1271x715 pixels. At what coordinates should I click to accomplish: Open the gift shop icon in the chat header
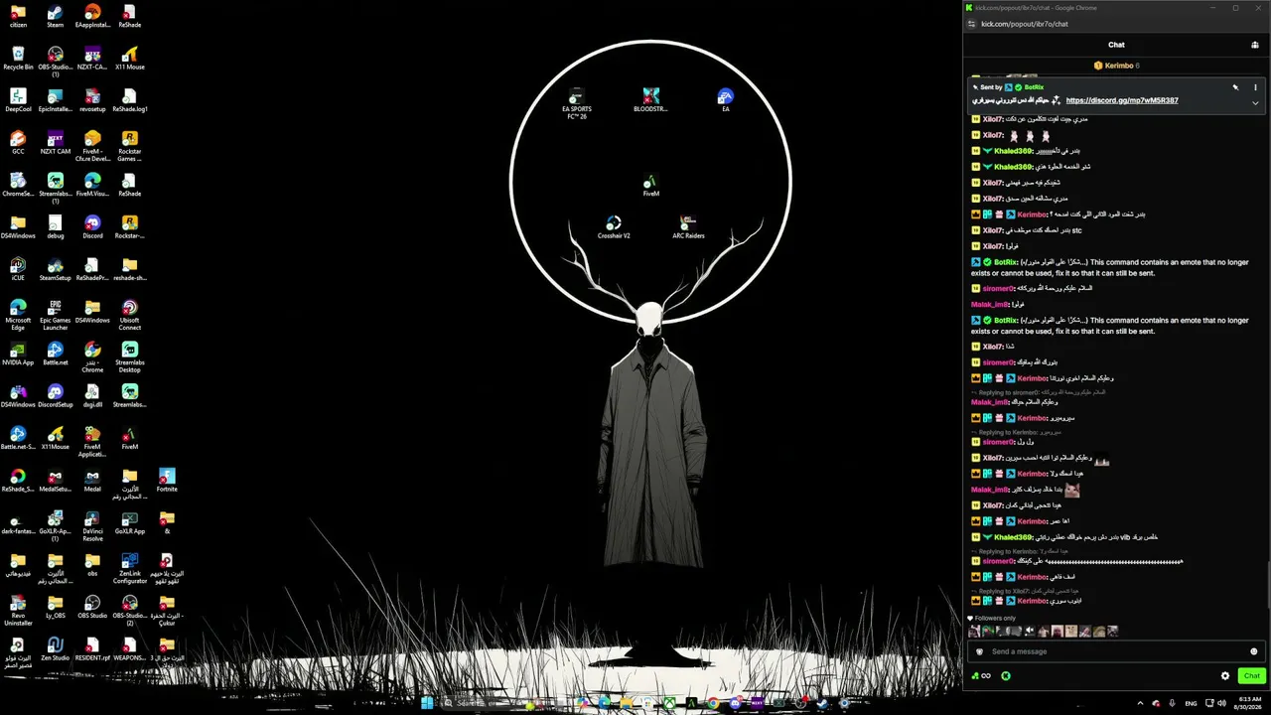pyautogui.click(x=1255, y=45)
